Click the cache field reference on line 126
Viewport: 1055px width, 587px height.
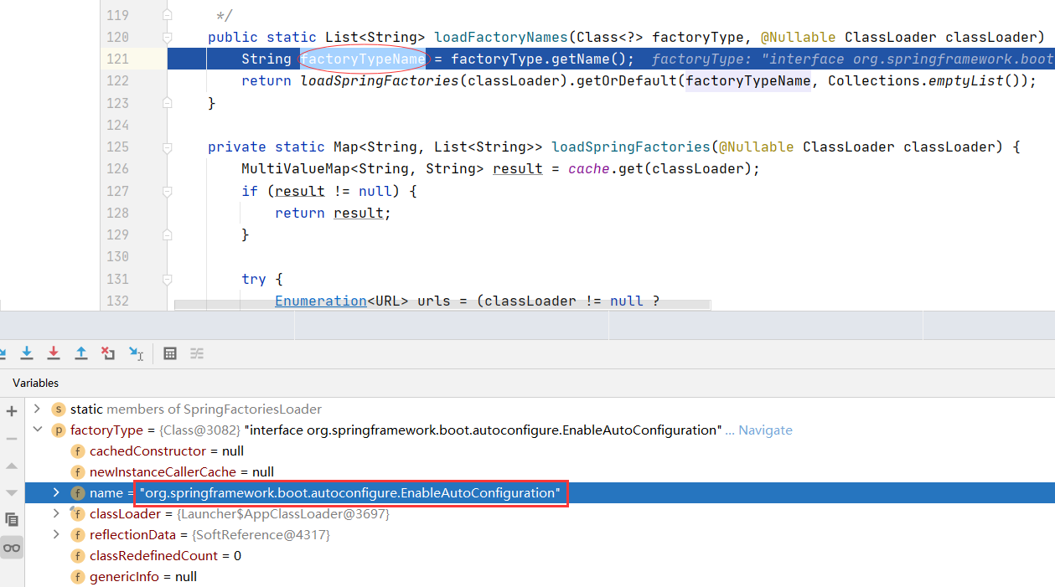pos(589,168)
